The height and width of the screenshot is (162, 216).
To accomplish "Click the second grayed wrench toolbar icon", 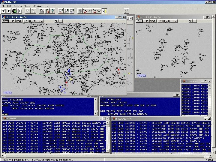I will point(33,11).
